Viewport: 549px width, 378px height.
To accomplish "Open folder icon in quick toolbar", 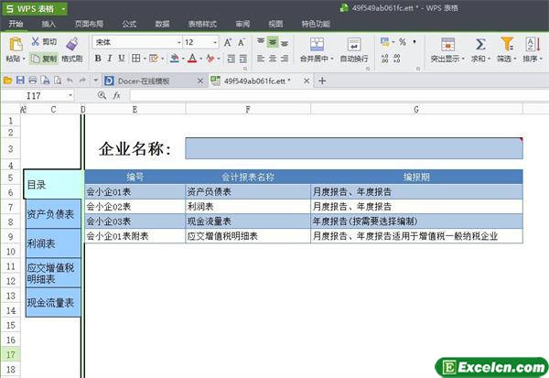I will (x=7, y=81).
